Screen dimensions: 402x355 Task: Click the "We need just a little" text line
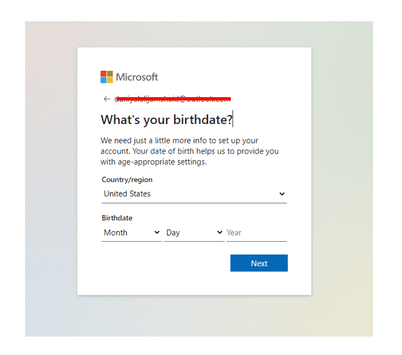click(x=179, y=141)
